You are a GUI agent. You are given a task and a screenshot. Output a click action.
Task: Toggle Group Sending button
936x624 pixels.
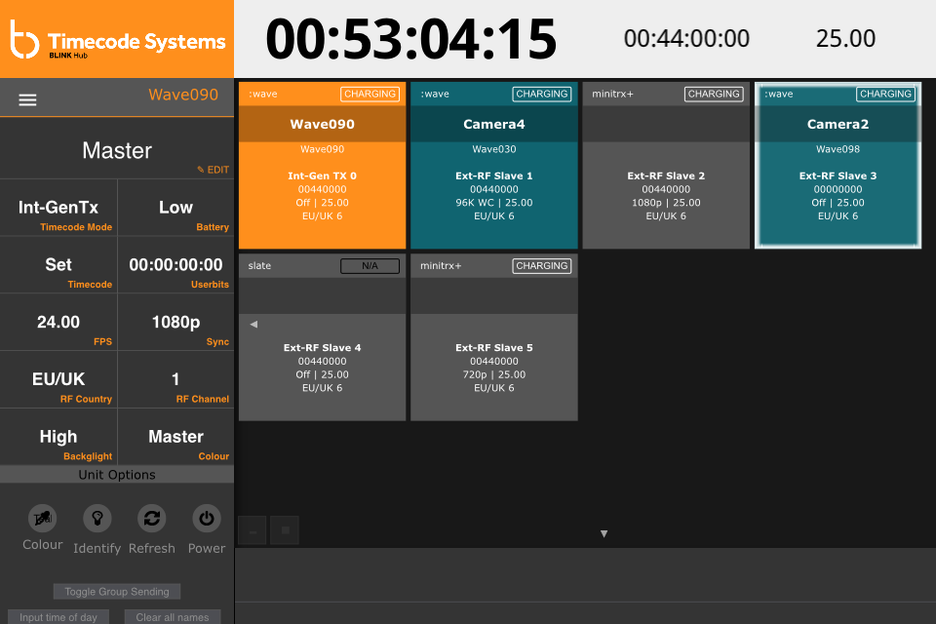pyautogui.click(x=117, y=592)
